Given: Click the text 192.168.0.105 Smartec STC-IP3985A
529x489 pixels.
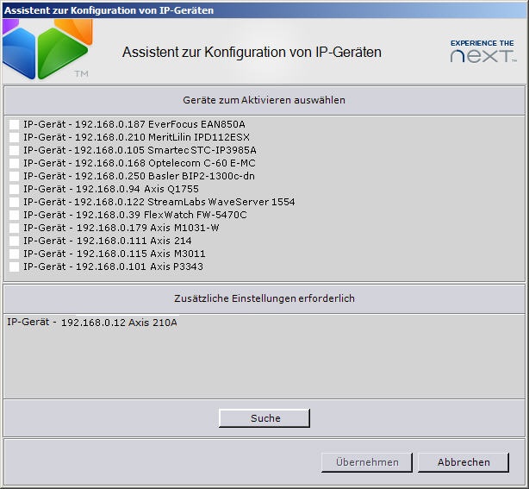Looking at the screenshot, I should [165, 150].
